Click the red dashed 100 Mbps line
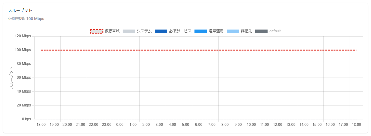Screen dimensions: 371x136 [x=198, y=50]
